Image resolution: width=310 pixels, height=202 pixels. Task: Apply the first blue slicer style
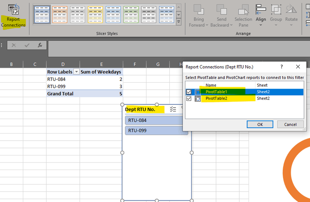[42, 15]
